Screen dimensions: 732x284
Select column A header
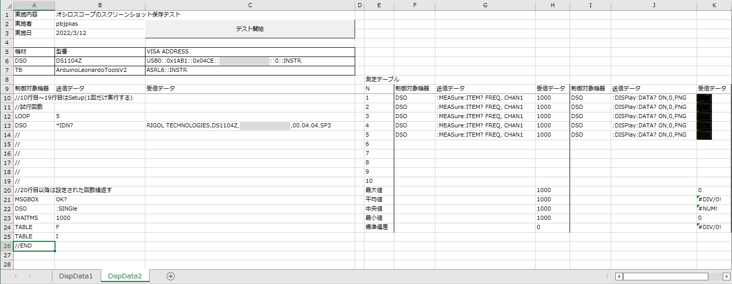point(34,5)
